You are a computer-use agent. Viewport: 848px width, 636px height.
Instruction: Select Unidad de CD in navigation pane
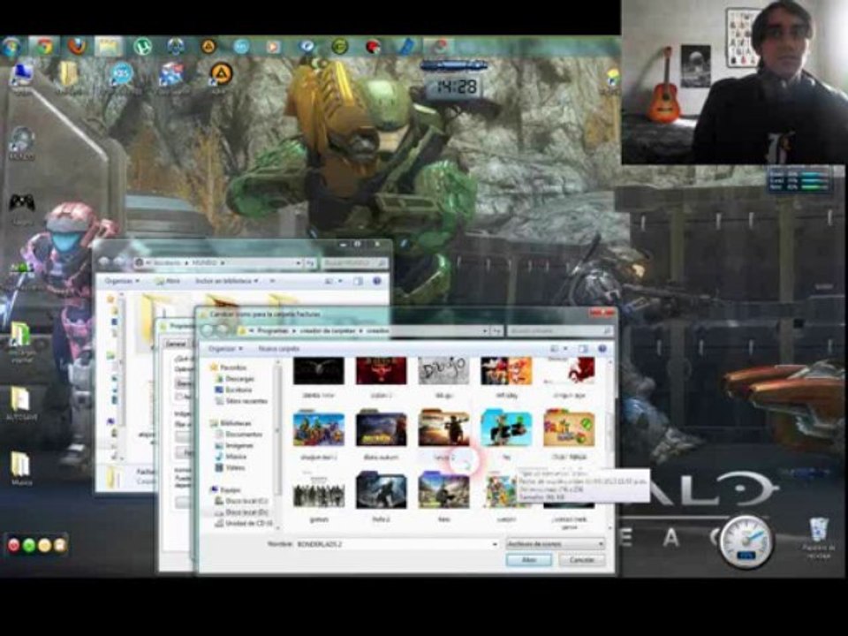click(244, 524)
